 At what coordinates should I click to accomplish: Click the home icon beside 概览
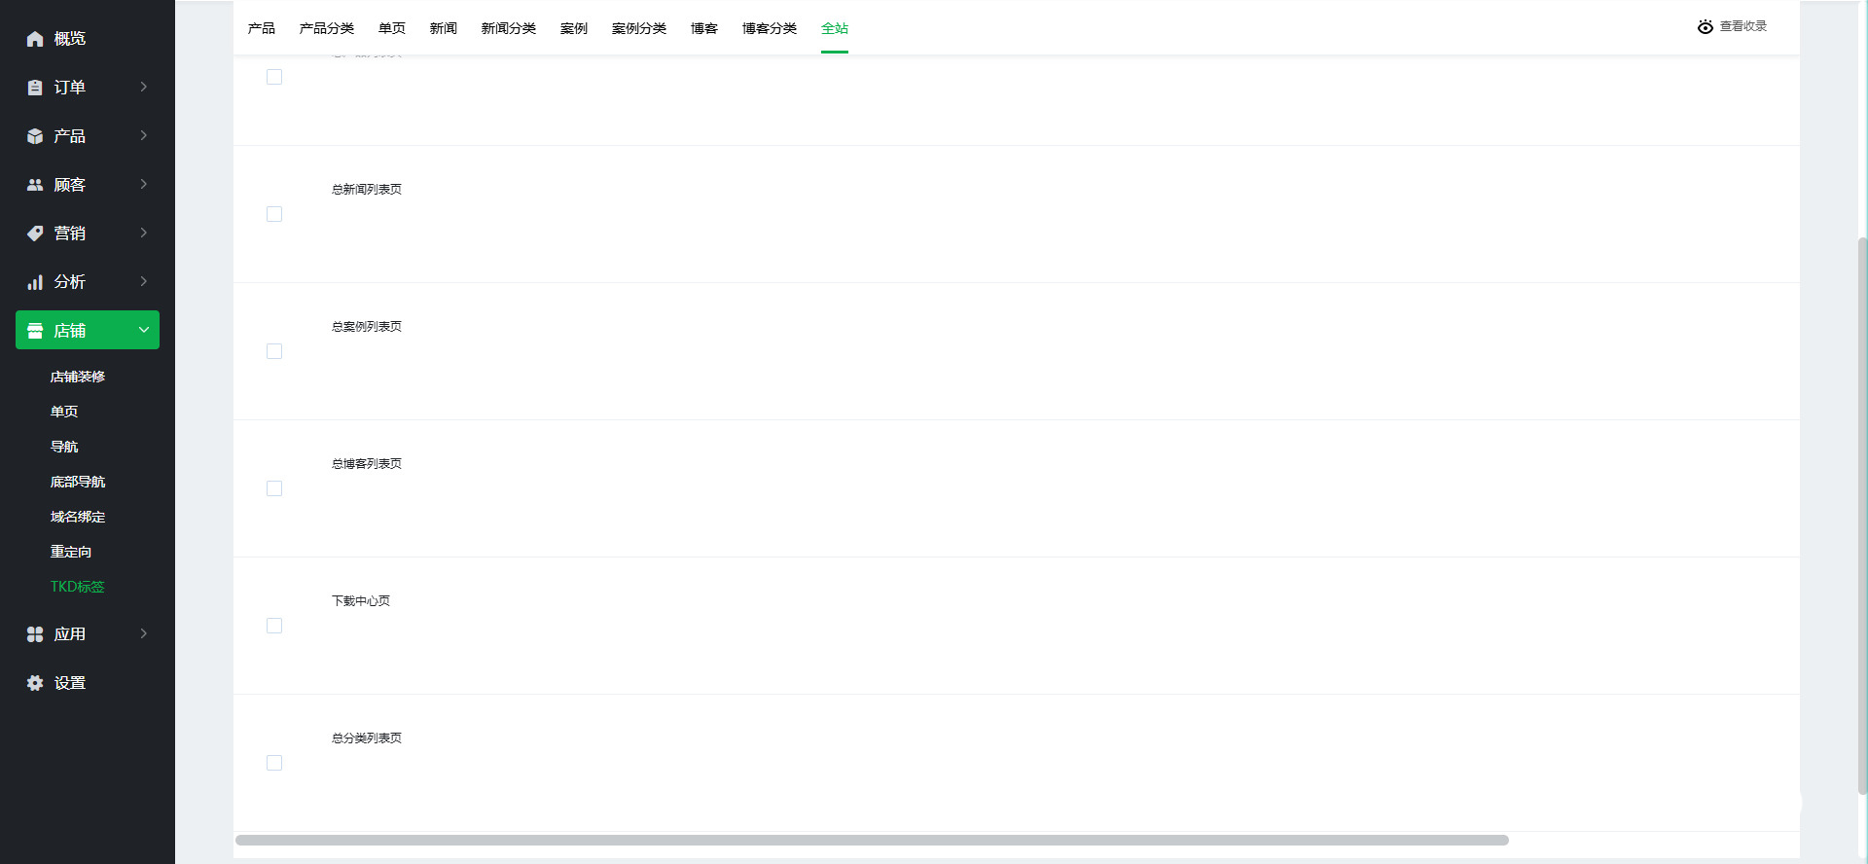35,39
